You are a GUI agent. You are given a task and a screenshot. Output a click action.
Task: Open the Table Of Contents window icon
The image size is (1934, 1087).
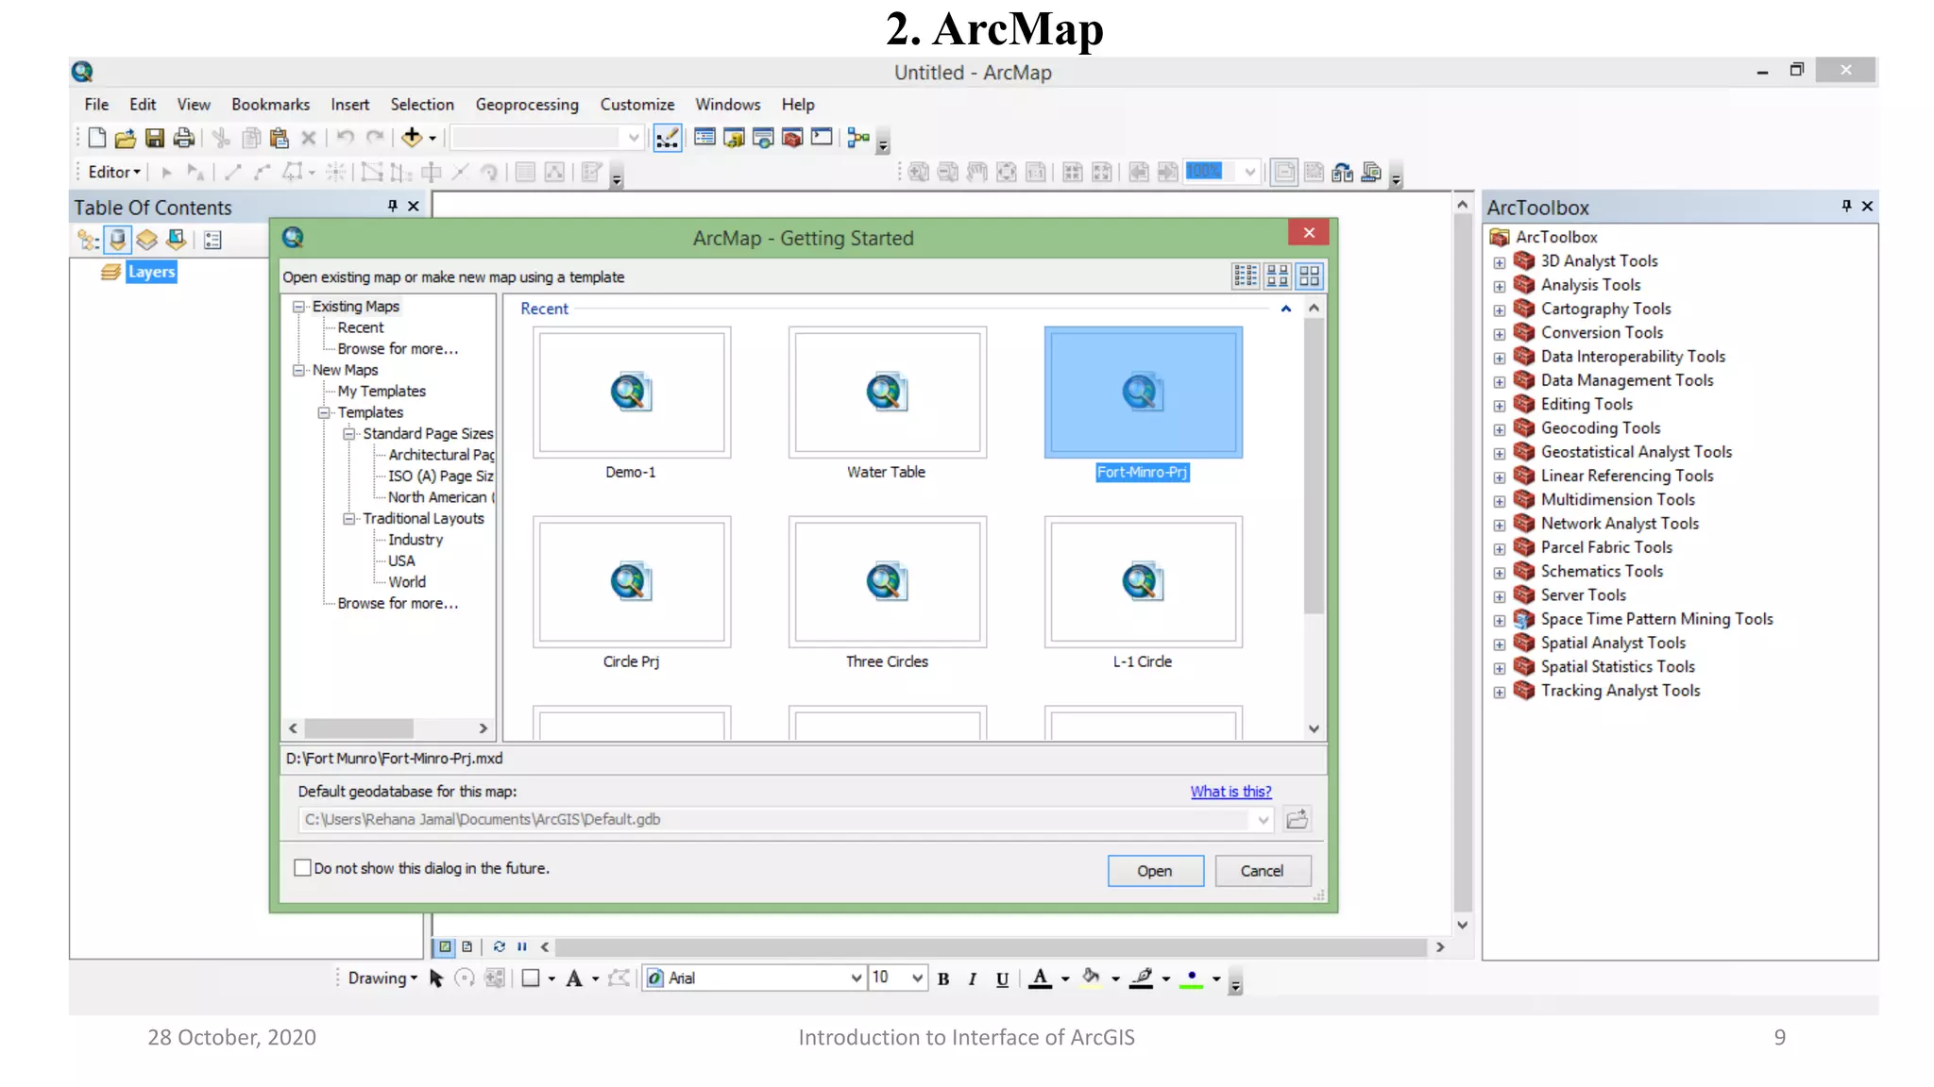(704, 138)
